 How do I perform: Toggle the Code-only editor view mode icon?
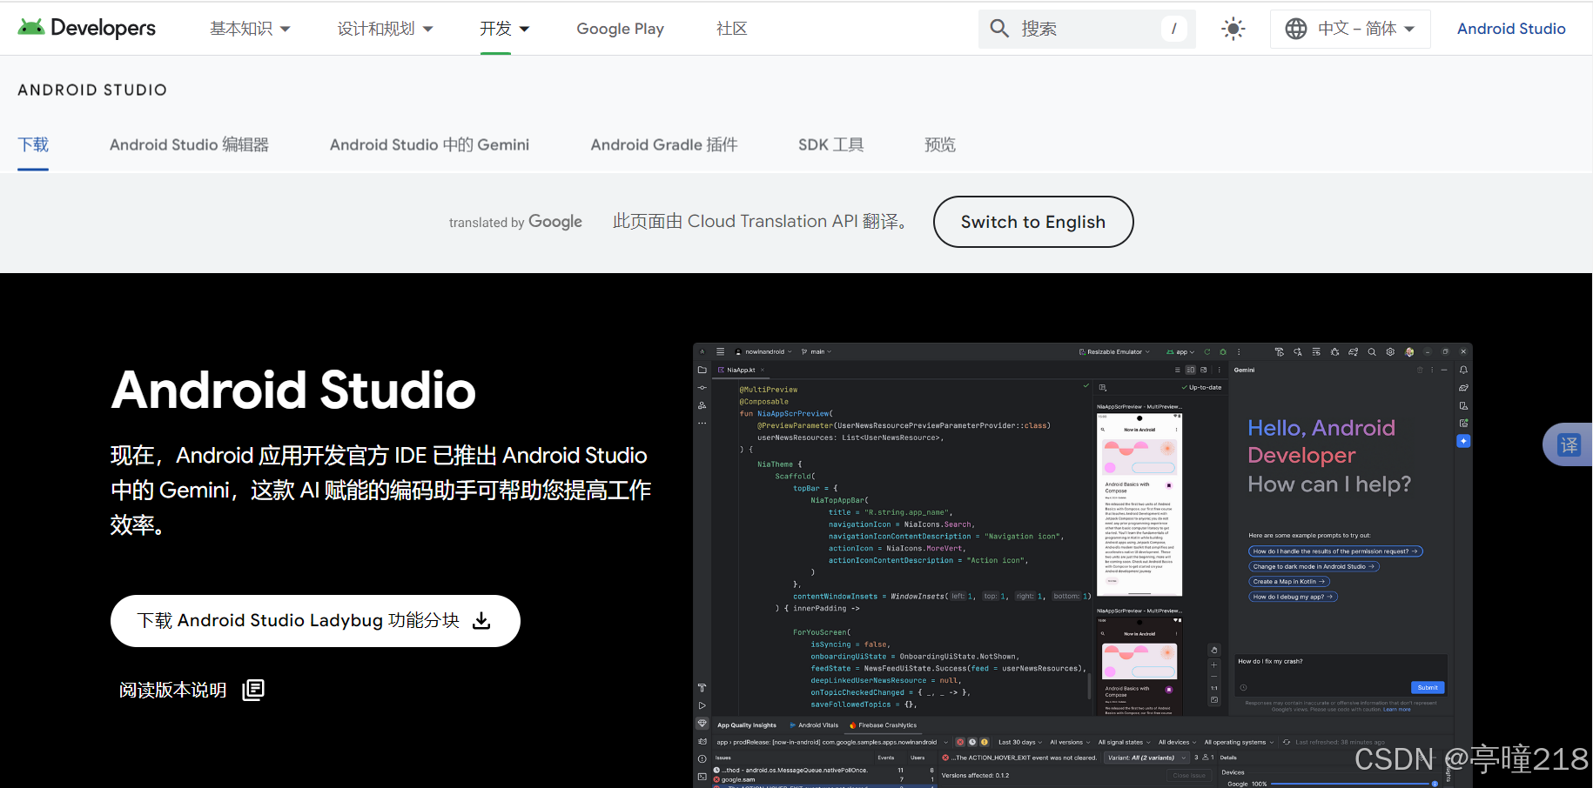[x=1177, y=370]
